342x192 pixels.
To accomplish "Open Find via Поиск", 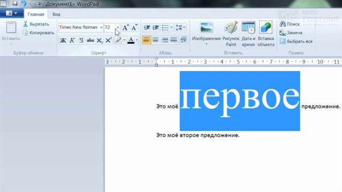I will coord(290,24).
